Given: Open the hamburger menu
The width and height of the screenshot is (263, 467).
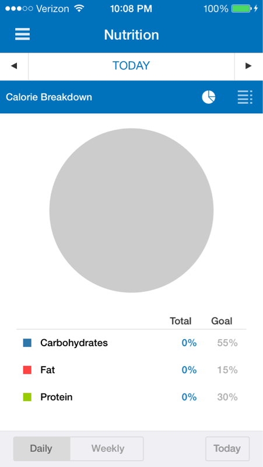Looking at the screenshot, I should pos(22,34).
